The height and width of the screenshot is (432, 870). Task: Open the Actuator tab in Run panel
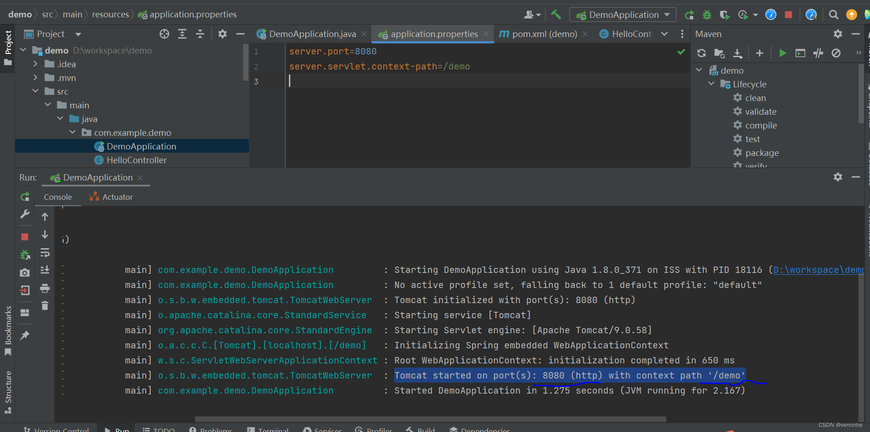pyautogui.click(x=111, y=197)
